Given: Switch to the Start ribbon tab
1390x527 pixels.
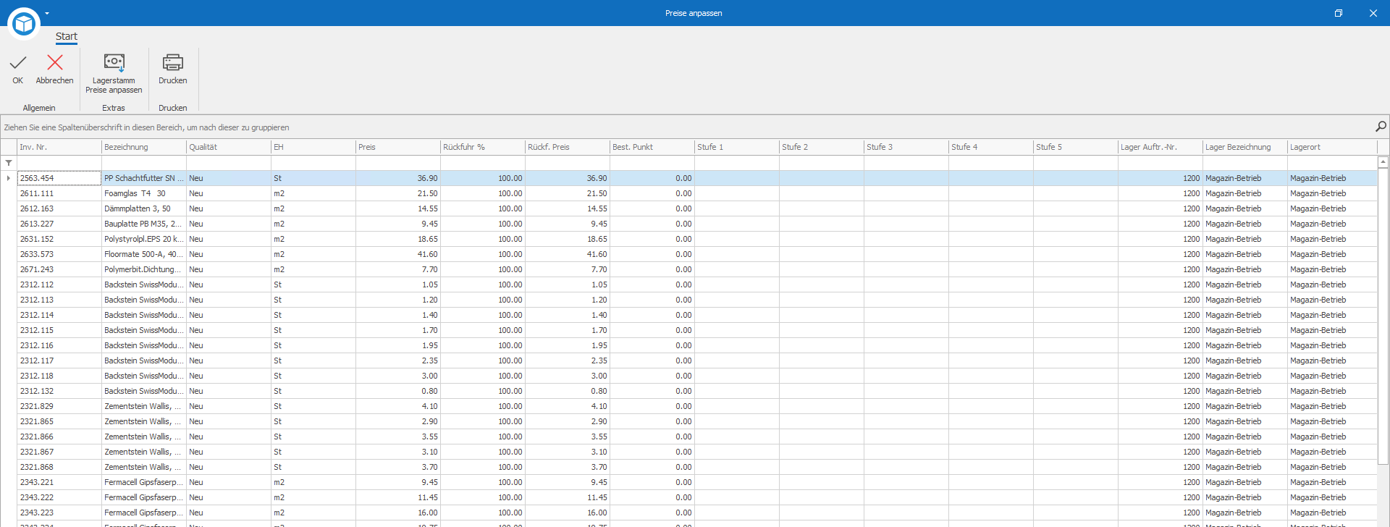Looking at the screenshot, I should [67, 36].
